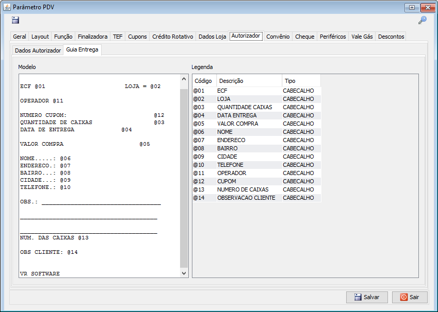Click the 'TELEFONE.: @10' line in Modelo
438x312 pixels.
(45, 187)
